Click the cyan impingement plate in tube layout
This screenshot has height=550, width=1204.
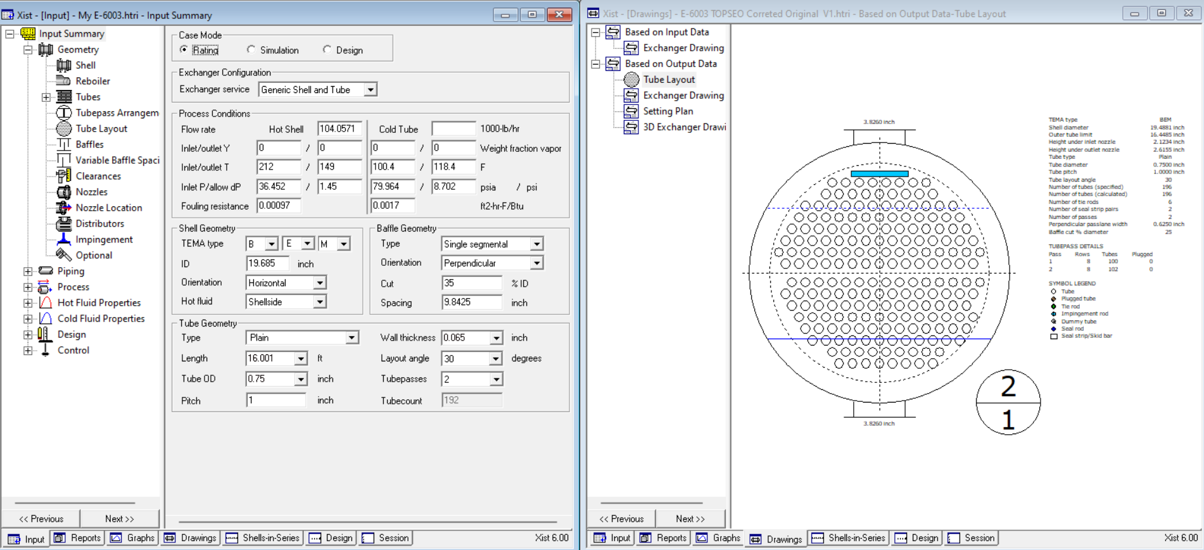point(879,173)
